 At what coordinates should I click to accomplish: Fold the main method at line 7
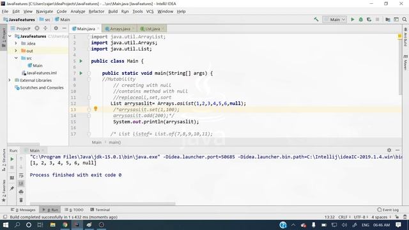point(89,73)
